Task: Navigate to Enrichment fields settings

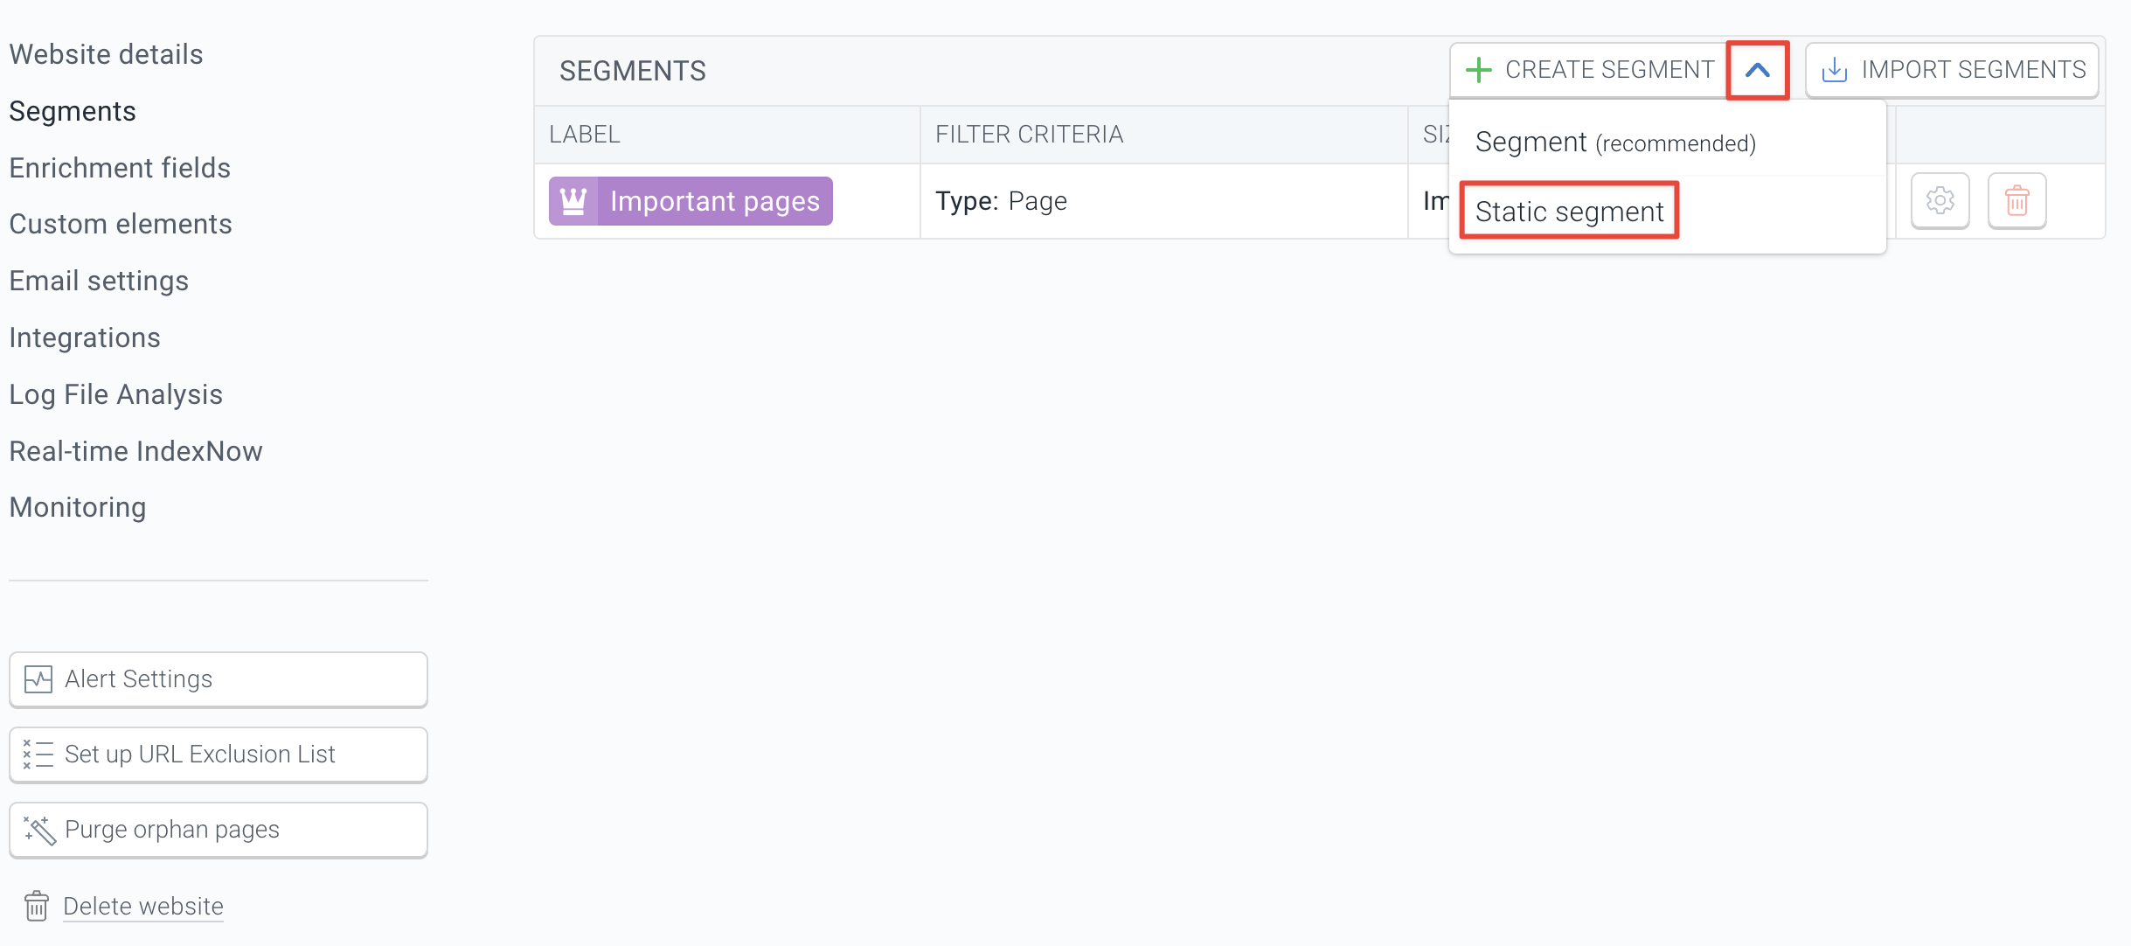Action: click(120, 167)
